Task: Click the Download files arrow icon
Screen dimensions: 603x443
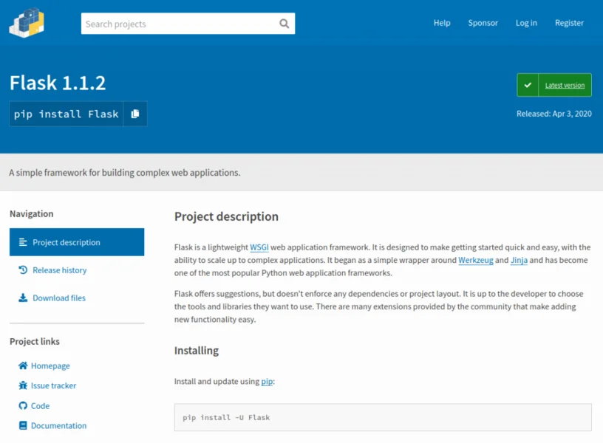Action: tap(23, 298)
